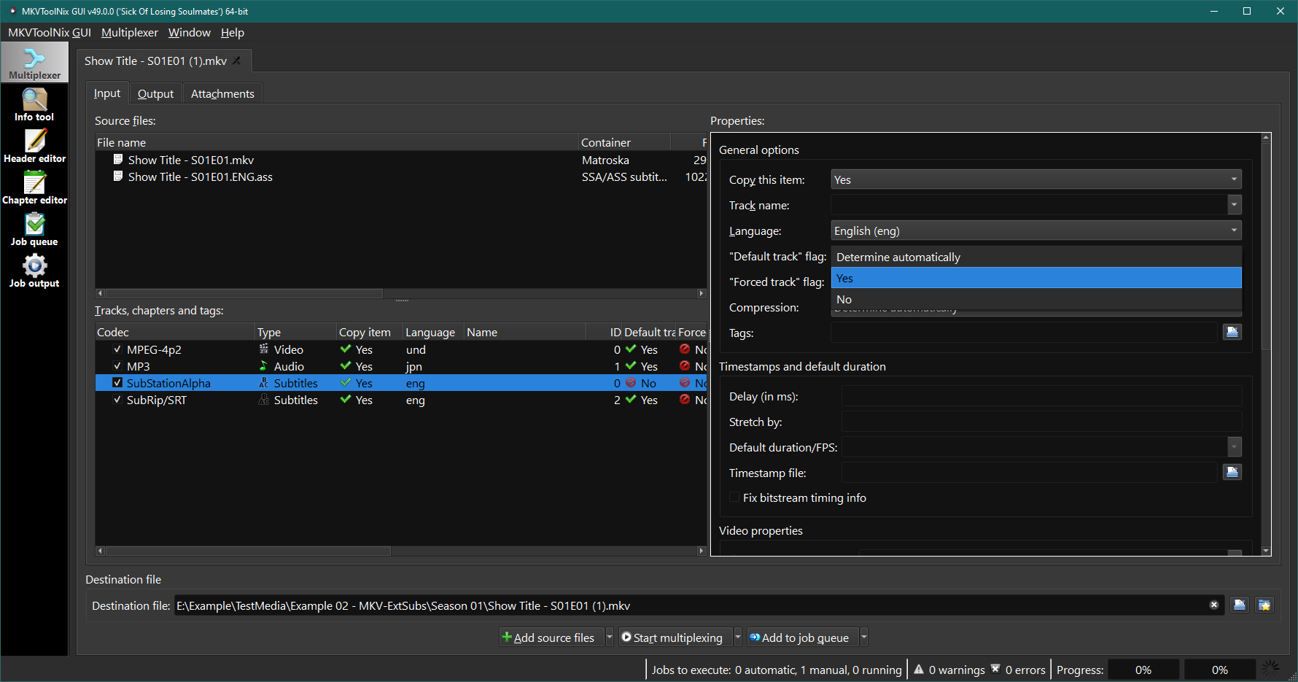This screenshot has width=1298, height=682.
Task: Click the Timestamp file browse icon
Action: click(1232, 472)
